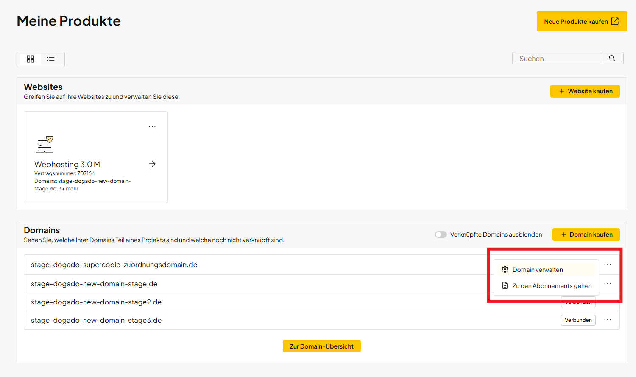Click the search magnifier icon
Viewport: 636px width, 377px height.
click(x=612, y=58)
